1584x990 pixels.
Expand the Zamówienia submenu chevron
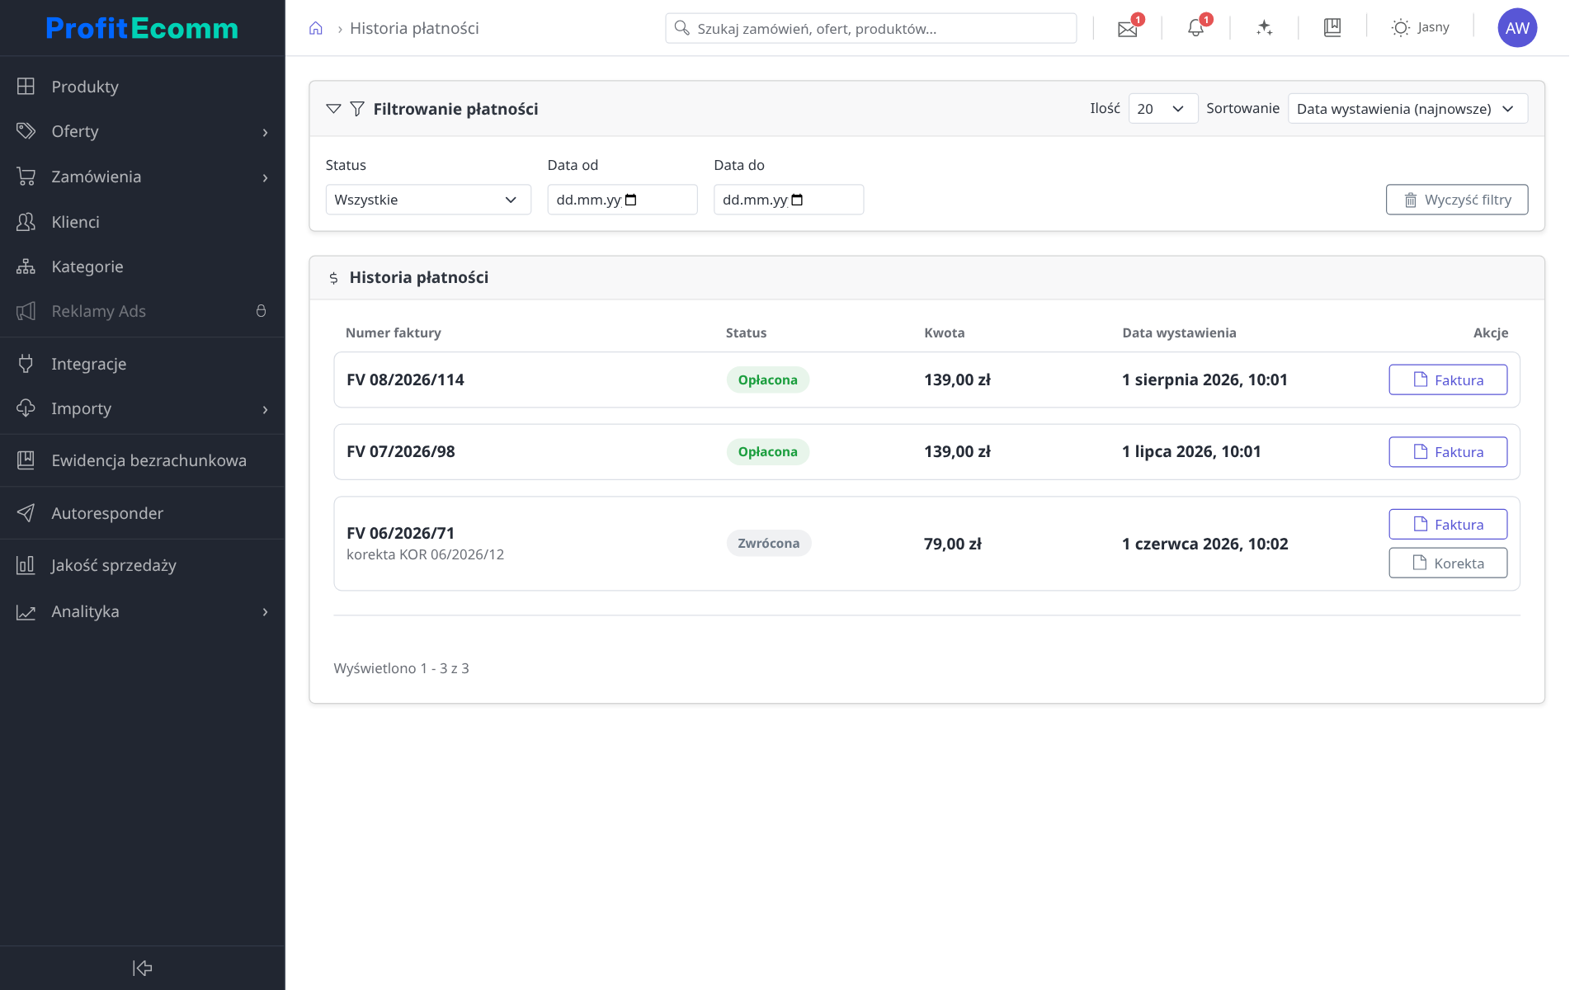(265, 177)
